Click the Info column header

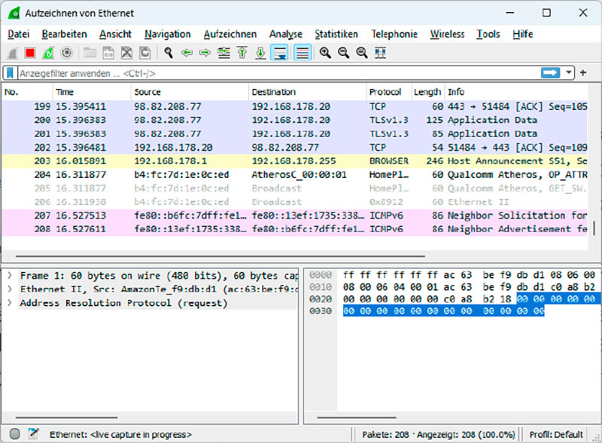516,92
